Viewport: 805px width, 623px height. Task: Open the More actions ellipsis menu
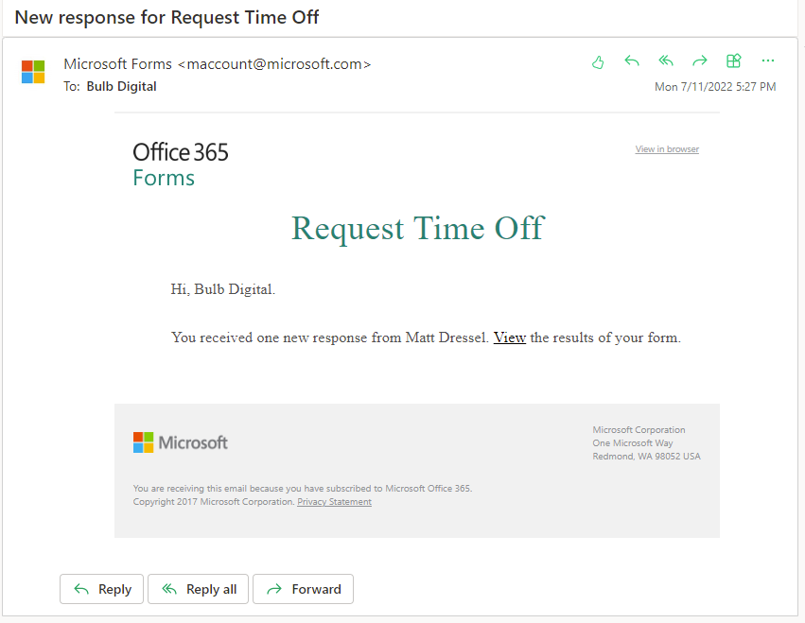768,61
